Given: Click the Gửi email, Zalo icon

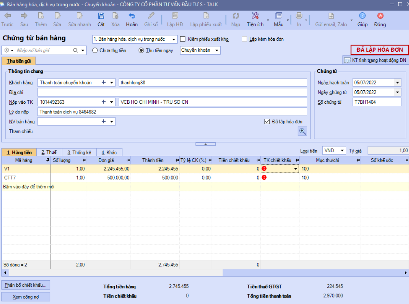Looking at the screenshot, I should tap(331, 16).
